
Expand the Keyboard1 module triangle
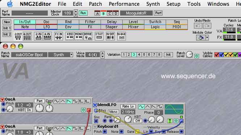pyautogui.click(x=95, y=127)
